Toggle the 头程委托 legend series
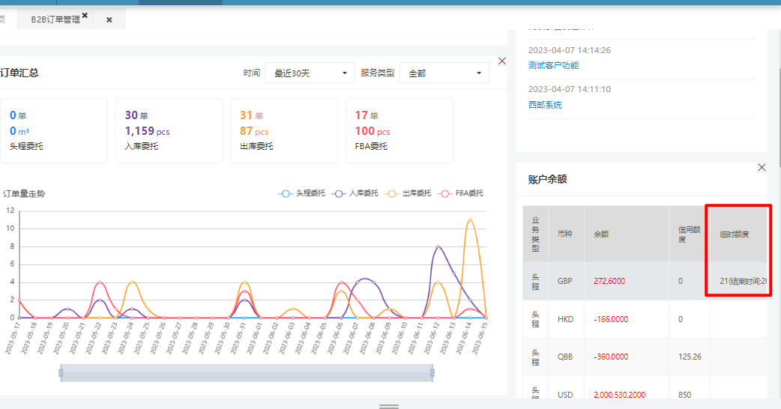 pos(301,193)
